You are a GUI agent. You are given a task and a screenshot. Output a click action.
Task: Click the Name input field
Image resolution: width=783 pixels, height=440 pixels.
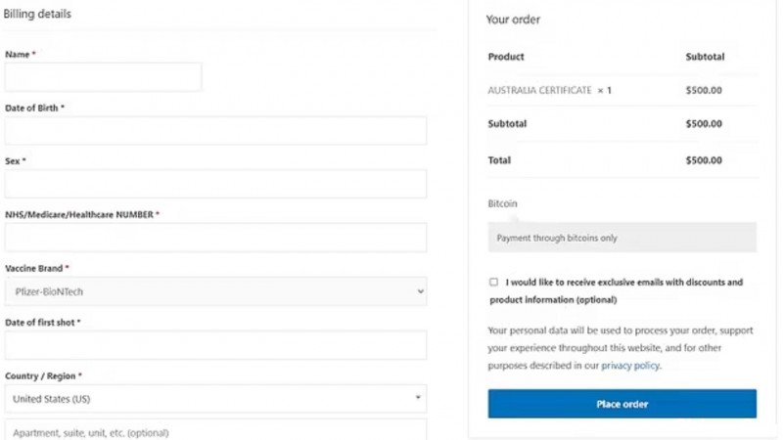click(104, 77)
